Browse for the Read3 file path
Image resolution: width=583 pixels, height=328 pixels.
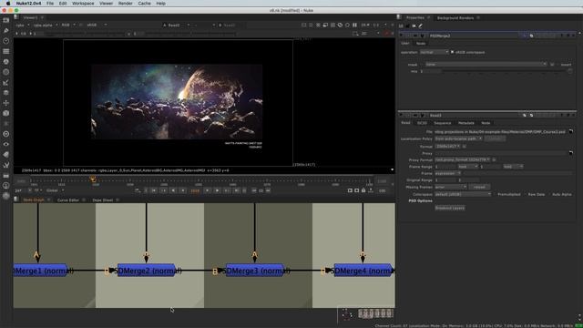571,131
